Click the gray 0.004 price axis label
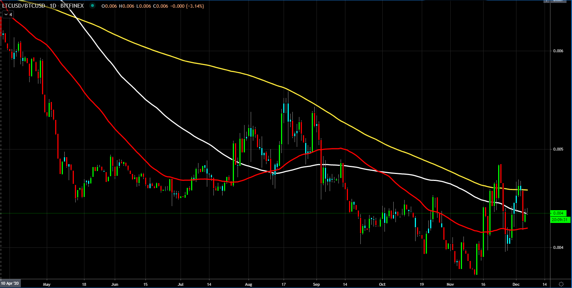 [558, 247]
